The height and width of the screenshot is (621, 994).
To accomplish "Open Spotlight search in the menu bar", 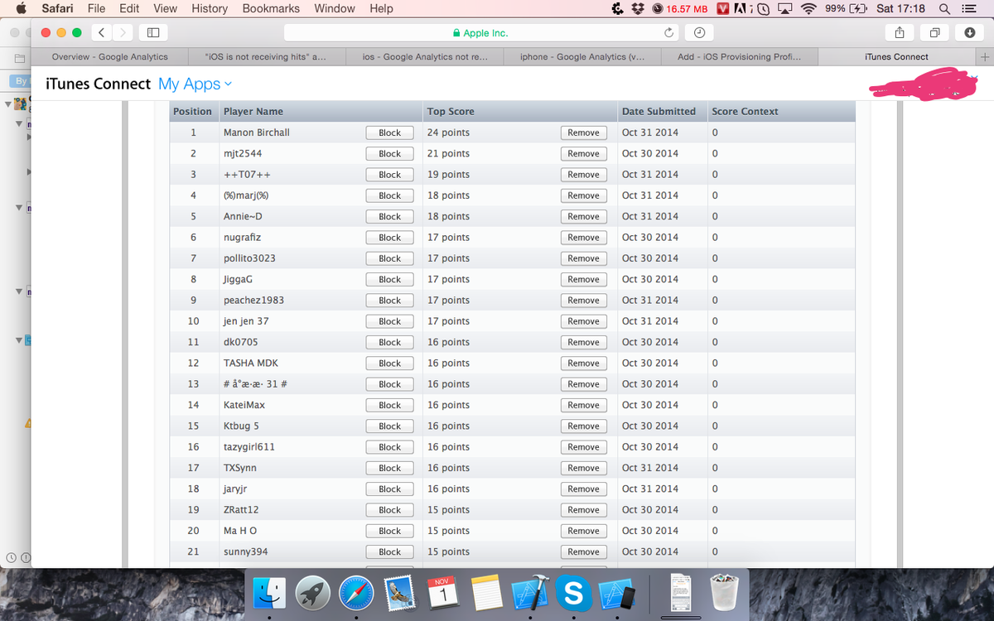I will [944, 8].
